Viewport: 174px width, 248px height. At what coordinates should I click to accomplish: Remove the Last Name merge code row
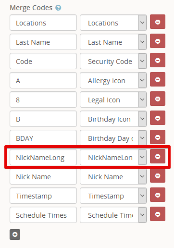pyautogui.click(x=158, y=41)
